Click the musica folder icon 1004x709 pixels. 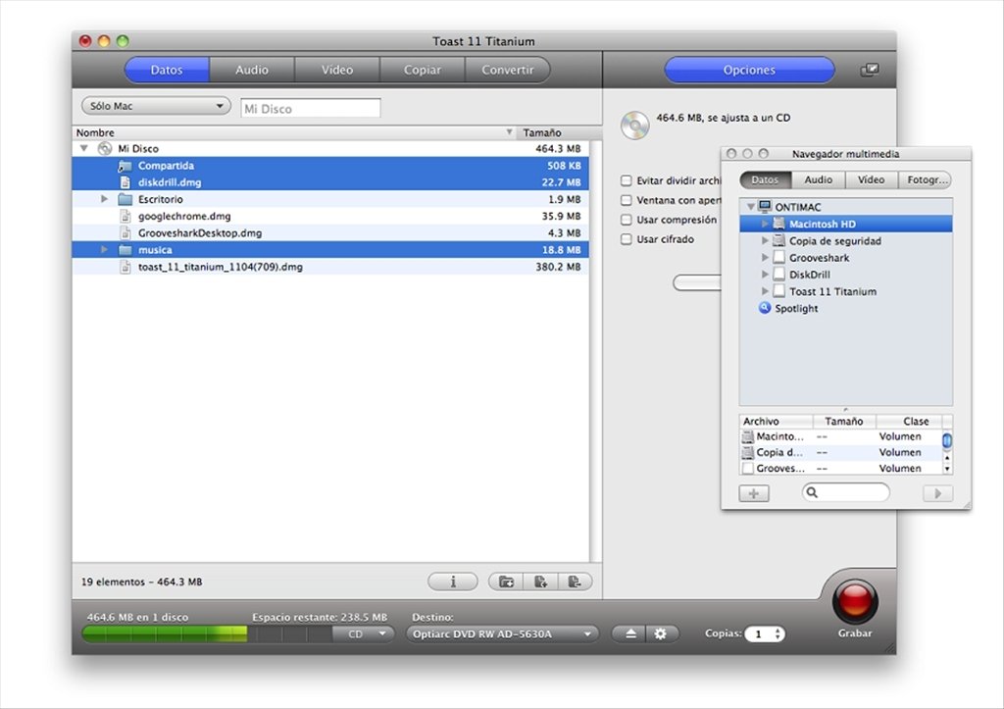(125, 250)
